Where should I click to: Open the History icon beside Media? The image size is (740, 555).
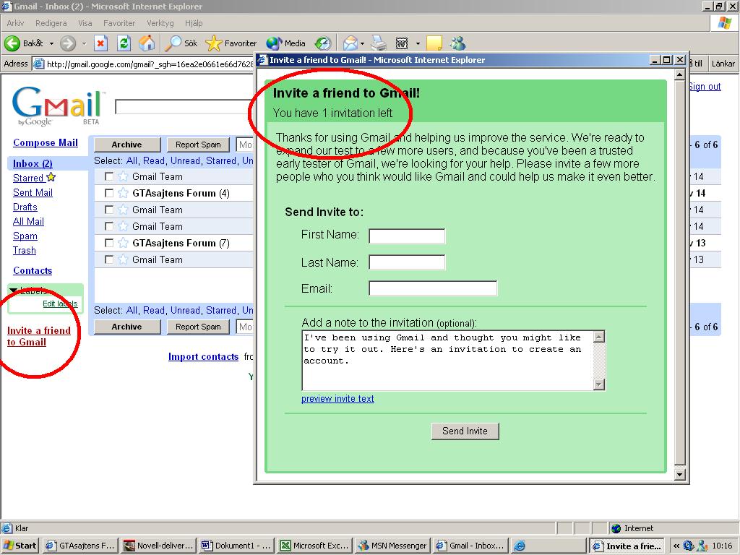point(323,43)
